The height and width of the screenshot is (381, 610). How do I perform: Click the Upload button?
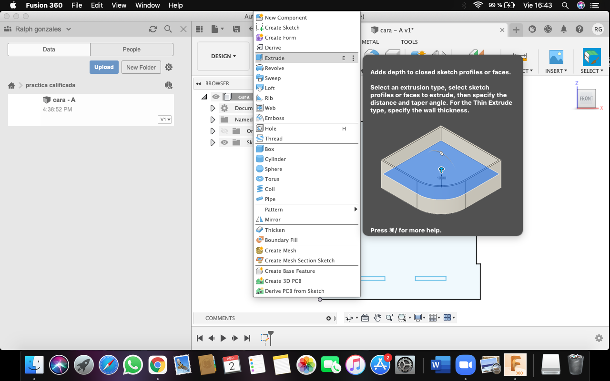pyautogui.click(x=104, y=67)
